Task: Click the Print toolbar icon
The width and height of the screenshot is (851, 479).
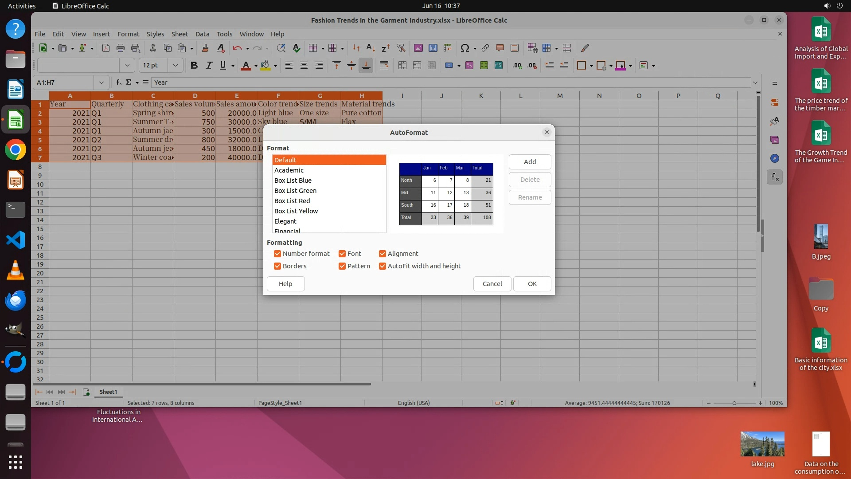Action: coord(120,48)
